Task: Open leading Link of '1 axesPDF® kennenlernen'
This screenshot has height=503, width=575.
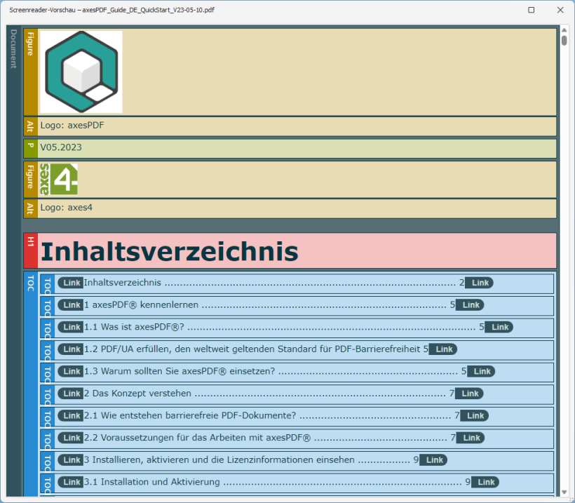Action: tap(71, 305)
